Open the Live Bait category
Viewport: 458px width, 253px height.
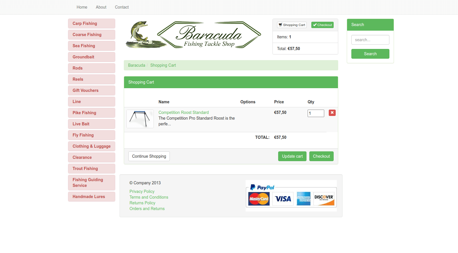(x=91, y=124)
